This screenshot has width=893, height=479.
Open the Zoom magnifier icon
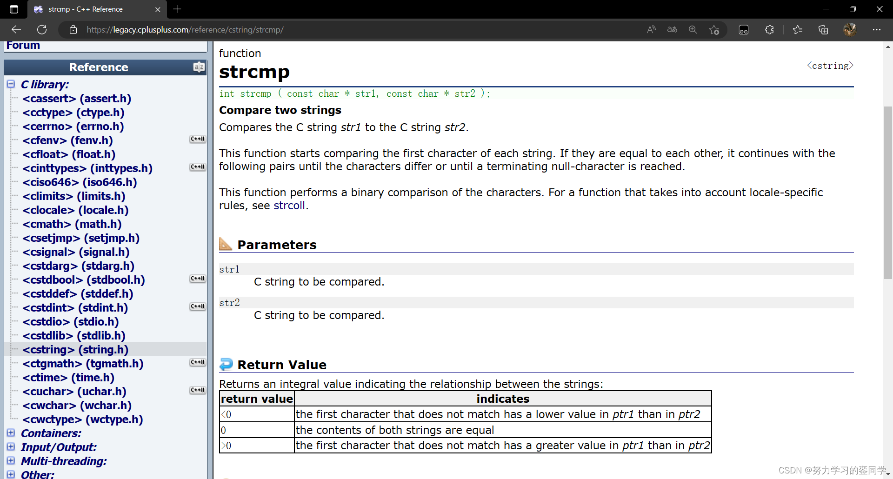tap(693, 30)
